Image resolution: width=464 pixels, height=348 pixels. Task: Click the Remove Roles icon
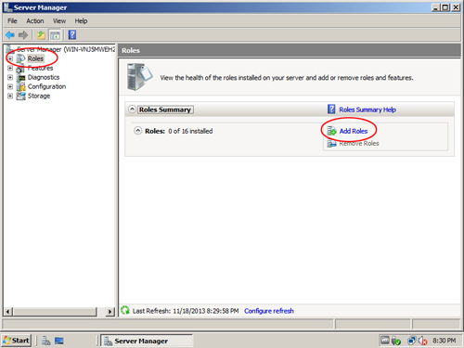pos(331,143)
